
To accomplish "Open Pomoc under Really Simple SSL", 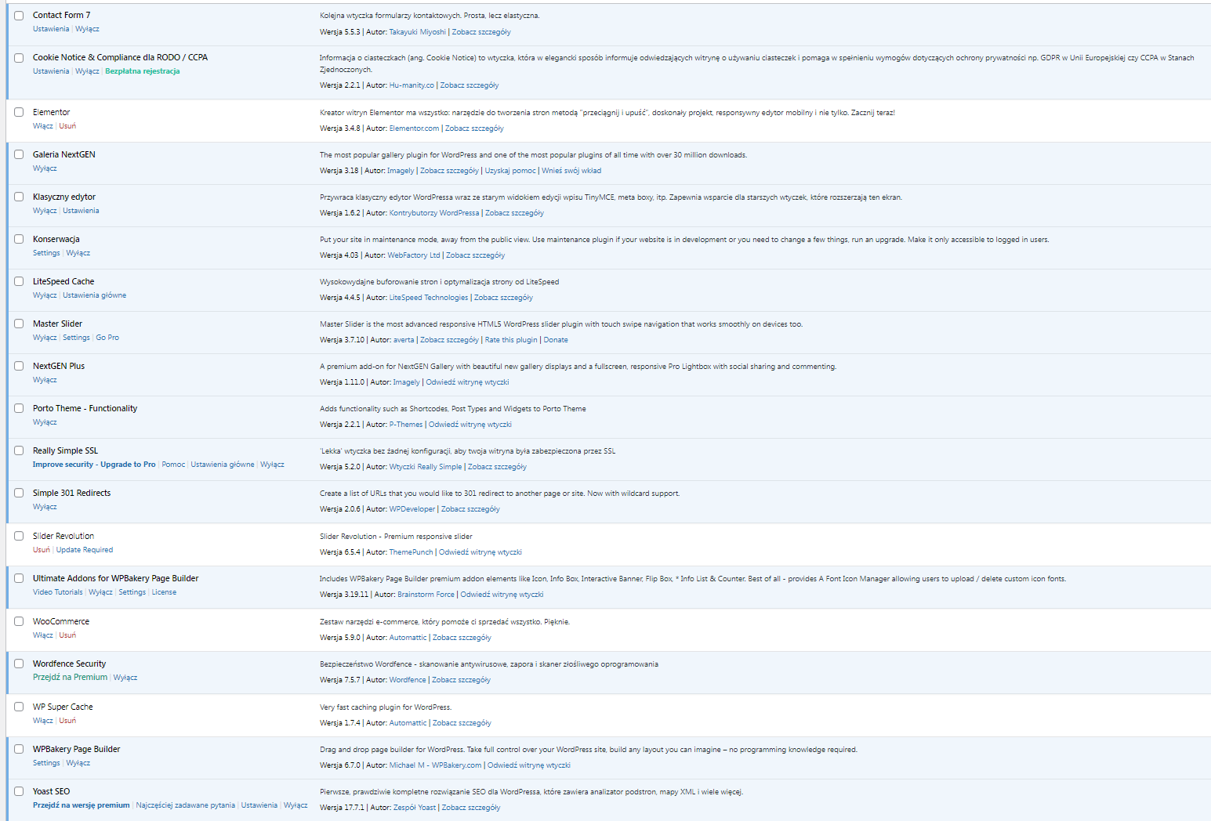I will pos(173,465).
